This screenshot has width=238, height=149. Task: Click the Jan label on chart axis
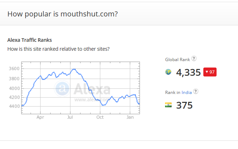pos(130,117)
